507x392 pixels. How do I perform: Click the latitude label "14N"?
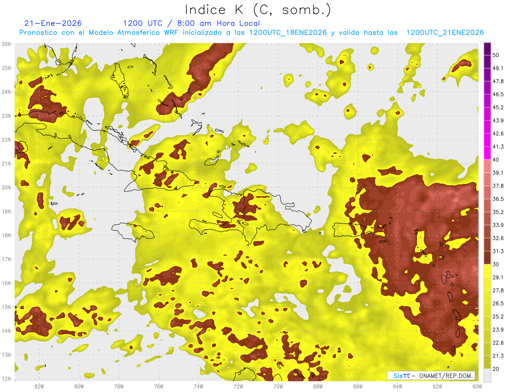pyautogui.click(x=6, y=331)
